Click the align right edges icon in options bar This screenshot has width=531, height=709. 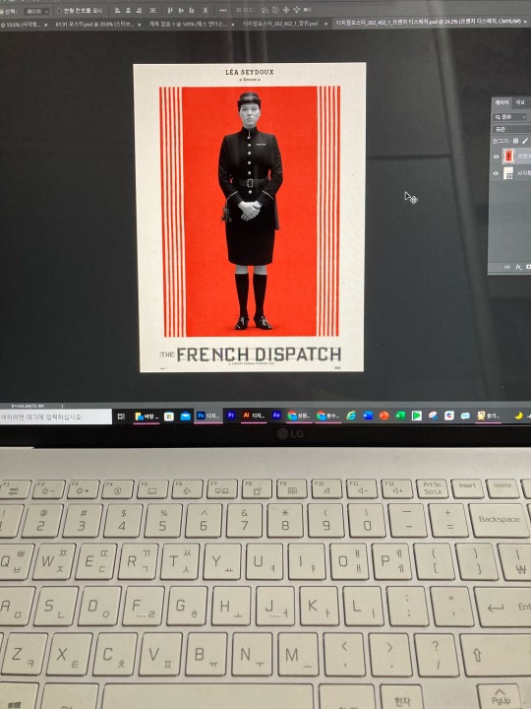(139, 10)
